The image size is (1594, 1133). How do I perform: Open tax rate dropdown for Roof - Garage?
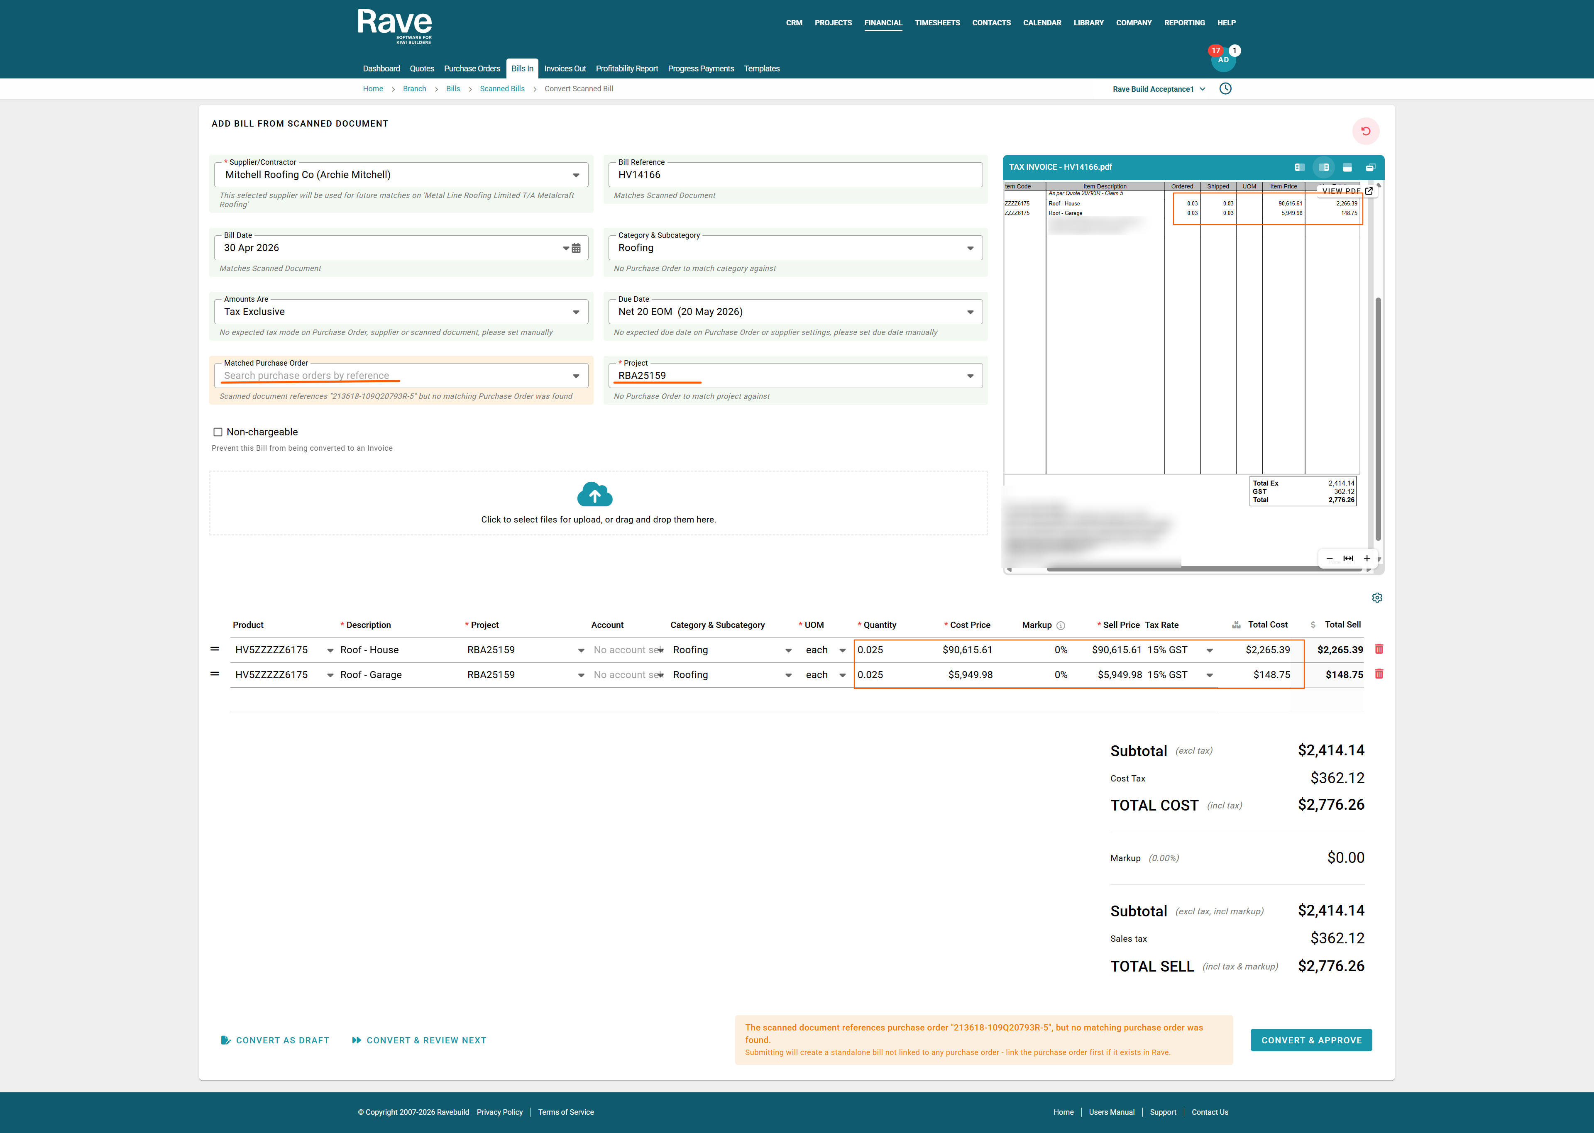pos(1209,675)
